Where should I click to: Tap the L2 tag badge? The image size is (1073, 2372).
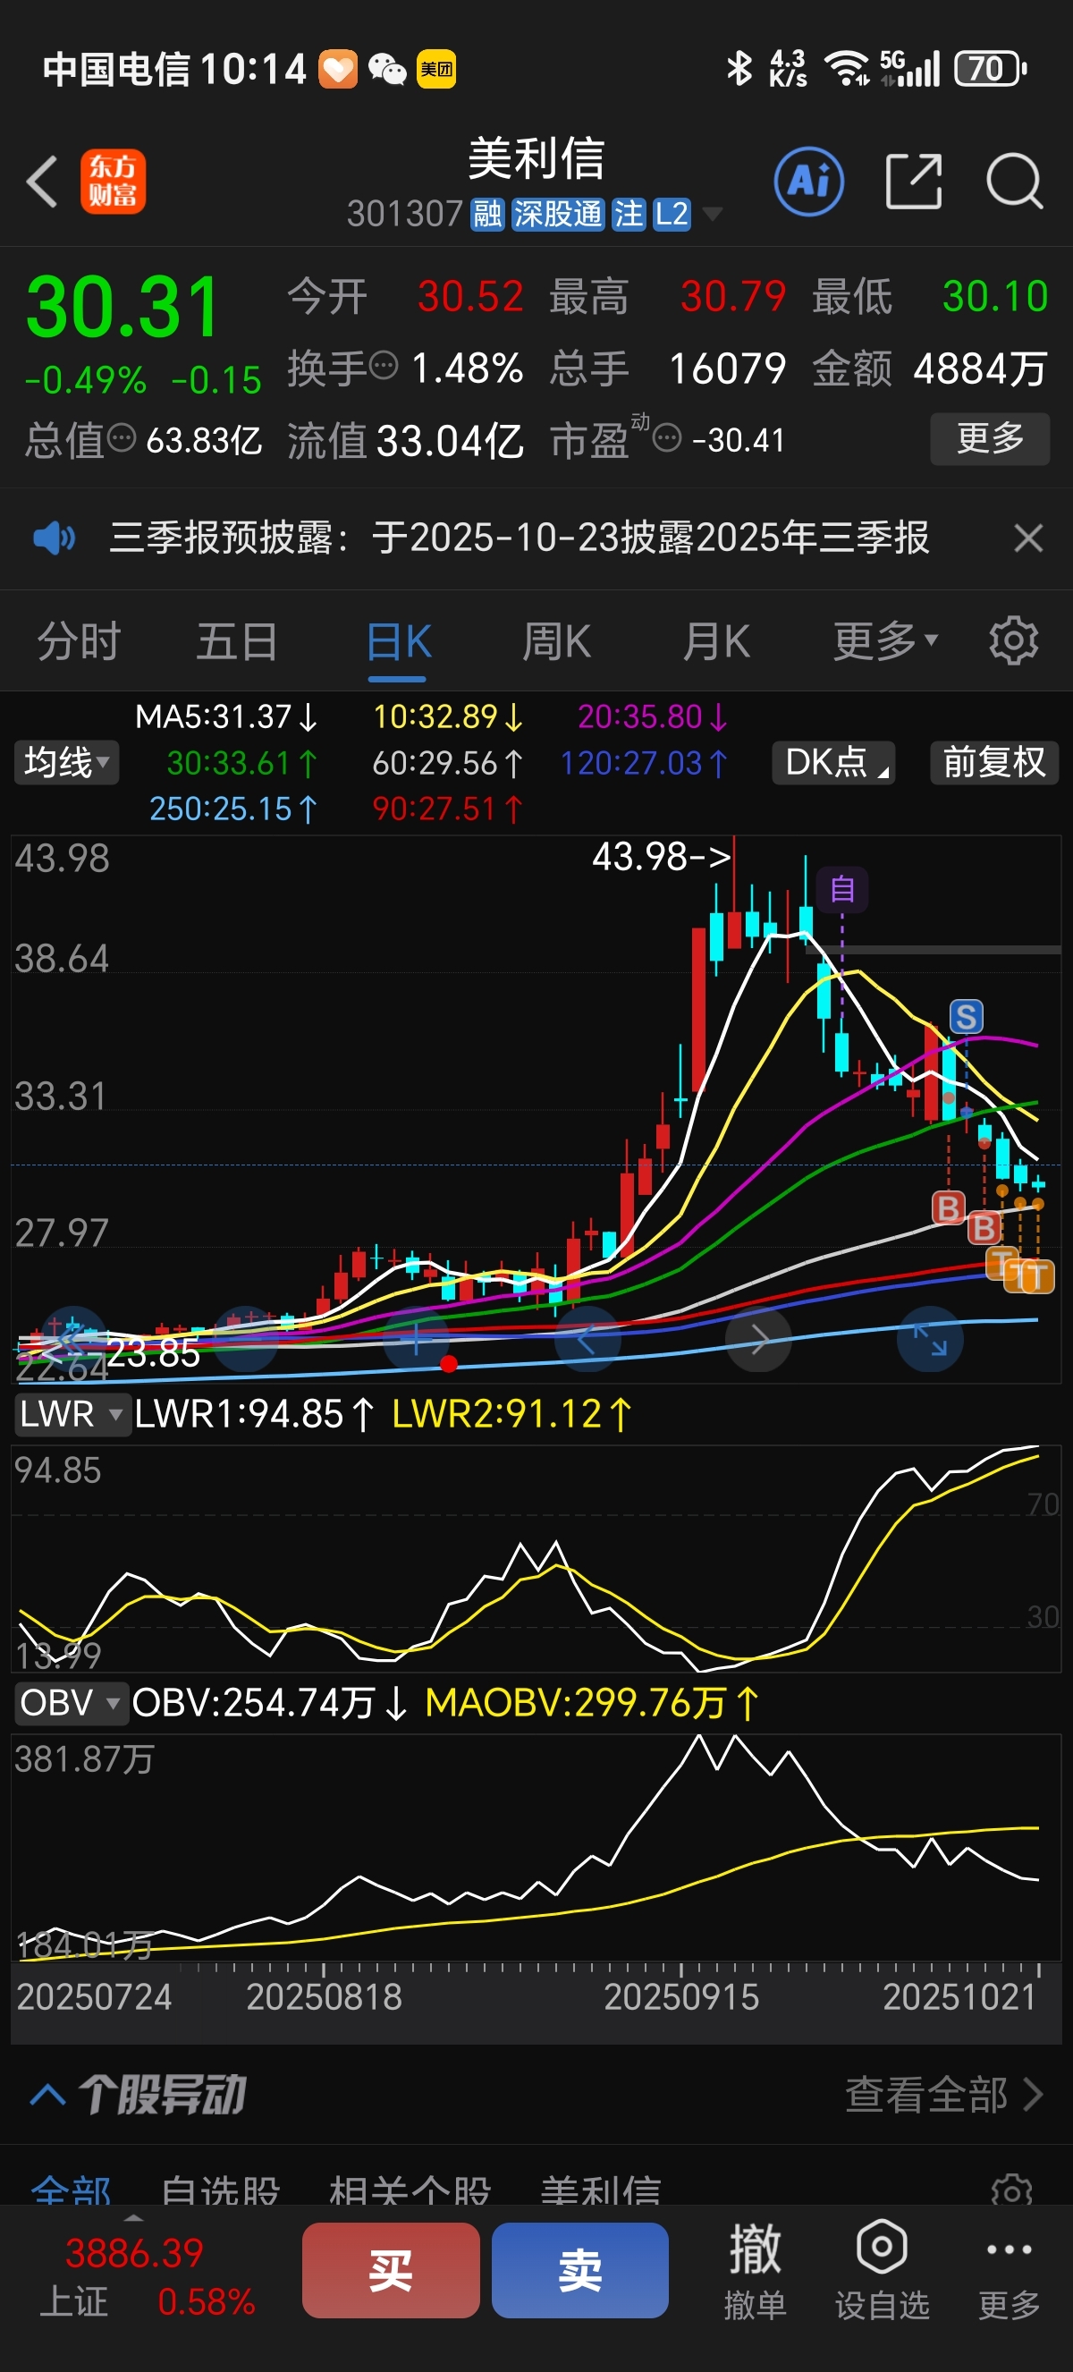tap(671, 215)
